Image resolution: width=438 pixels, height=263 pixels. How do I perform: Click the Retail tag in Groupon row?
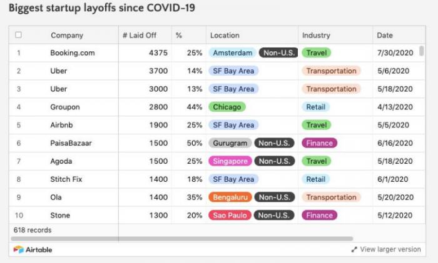pyautogui.click(x=315, y=107)
